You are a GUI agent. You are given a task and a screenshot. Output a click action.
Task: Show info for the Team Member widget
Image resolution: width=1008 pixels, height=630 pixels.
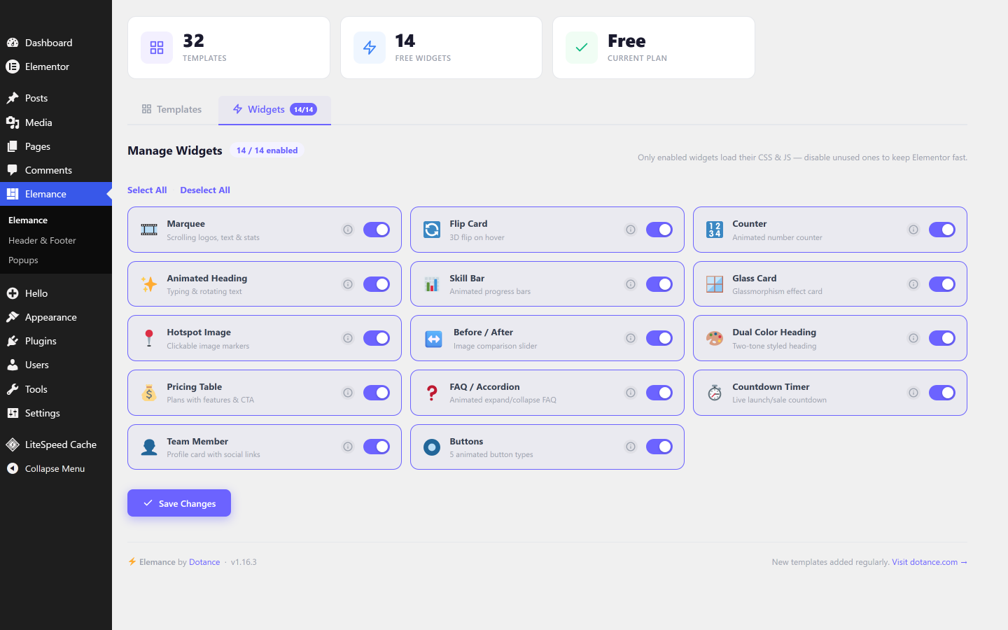(348, 447)
